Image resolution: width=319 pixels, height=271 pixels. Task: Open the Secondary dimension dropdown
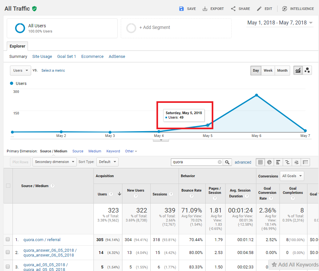[x=55, y=162]
